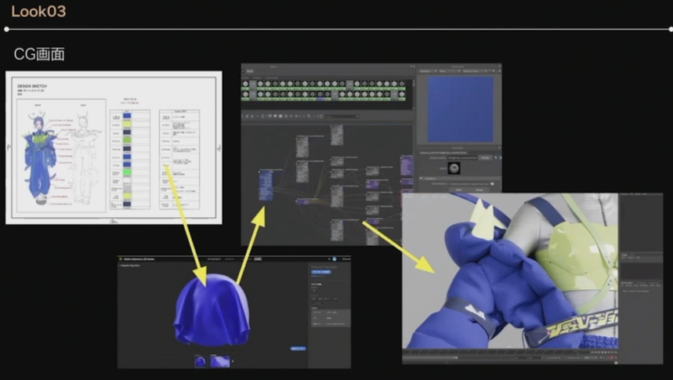
Task: Open the environment dropdown in Material Viewer
Action: point(473,71)
